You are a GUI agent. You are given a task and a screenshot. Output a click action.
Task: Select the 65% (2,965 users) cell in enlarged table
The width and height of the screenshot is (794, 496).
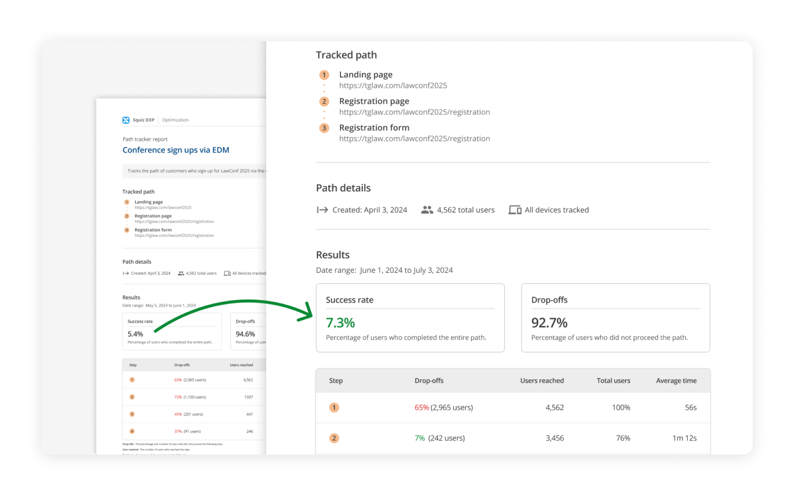444,408
